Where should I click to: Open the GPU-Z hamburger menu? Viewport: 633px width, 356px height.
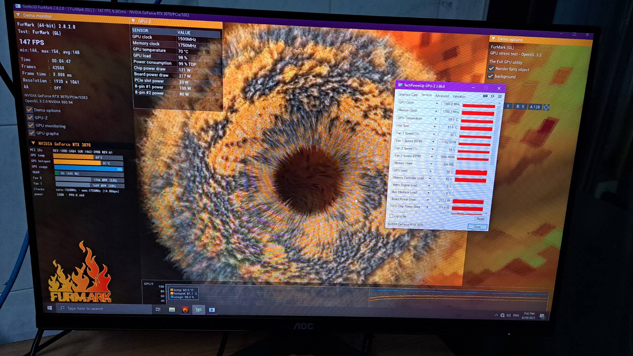tap(500, 96)
